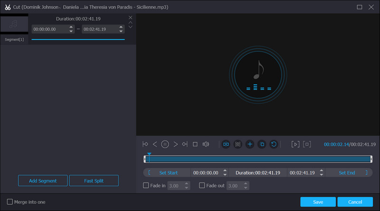This screenshot has height=211, width=380.
Task: Enable the Fade out checkbox
Action: (x=202, y=185)
